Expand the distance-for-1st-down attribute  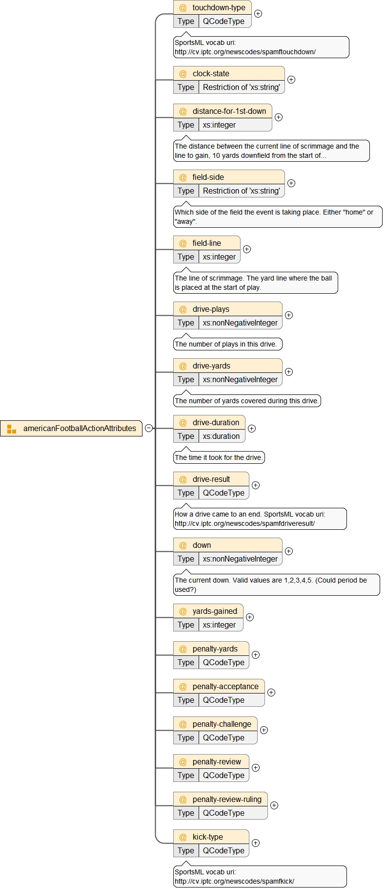279,117
